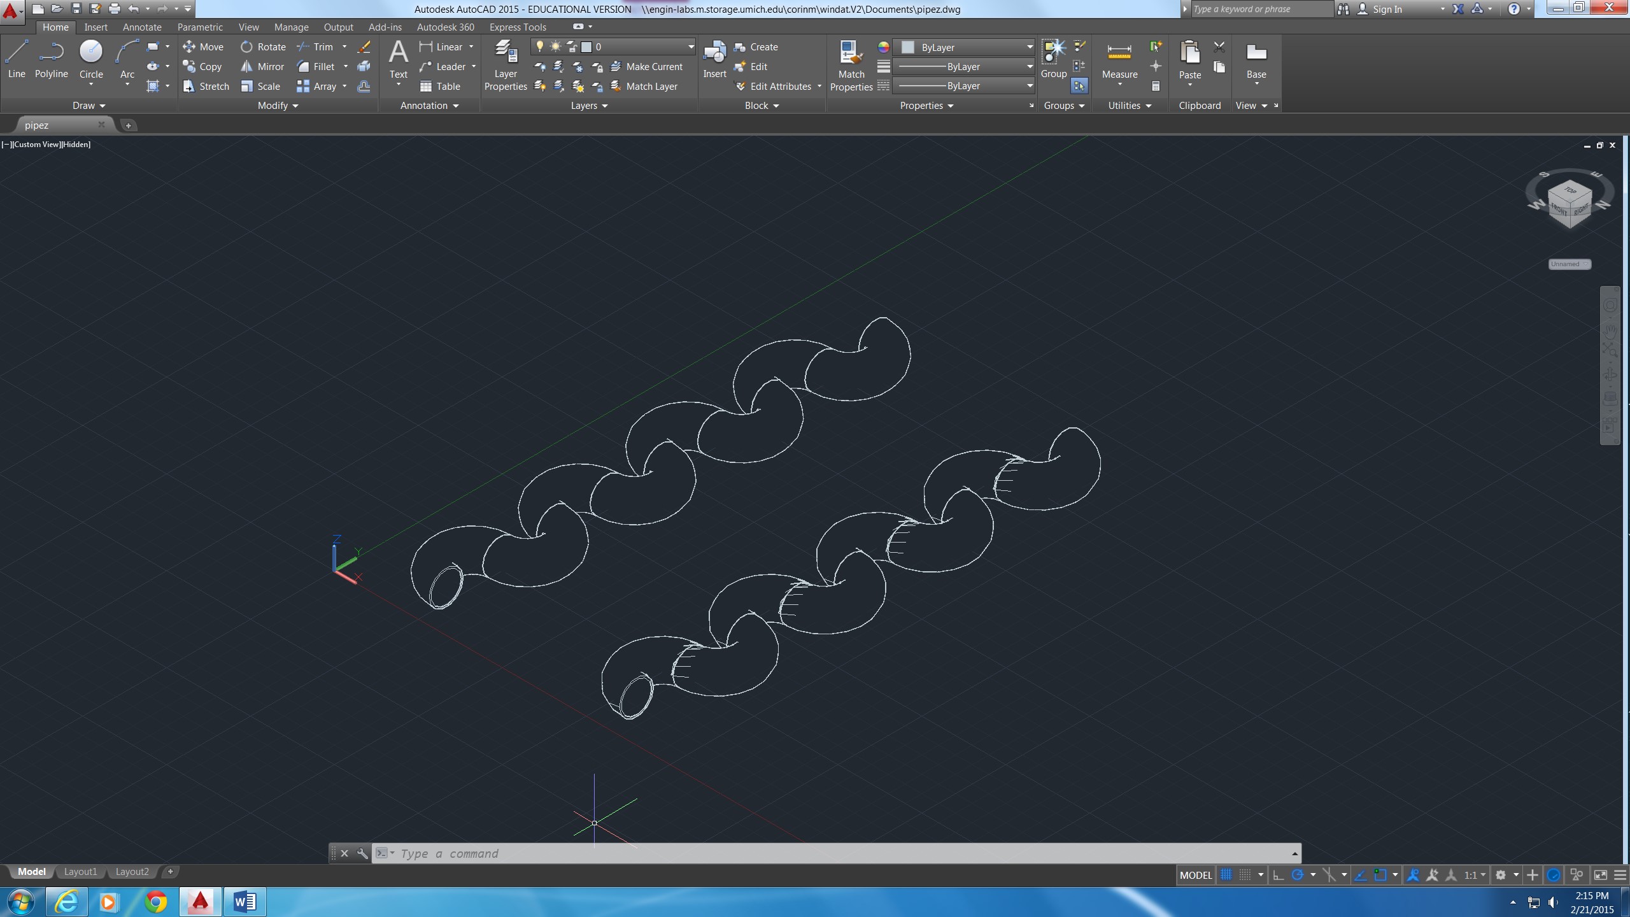Select Edit Attributes in the Block panel
The width and height of the screenshot is (1630, 917).
pos(778,86)
